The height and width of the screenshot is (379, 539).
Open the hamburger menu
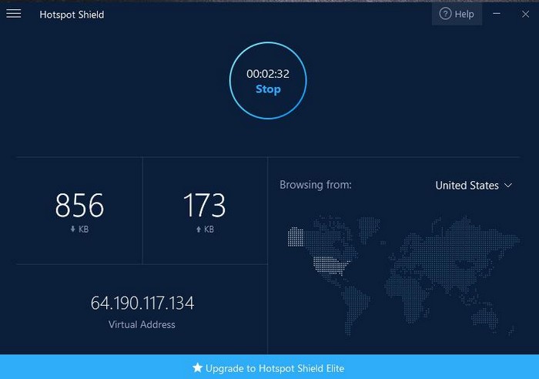tap(13, 14)
